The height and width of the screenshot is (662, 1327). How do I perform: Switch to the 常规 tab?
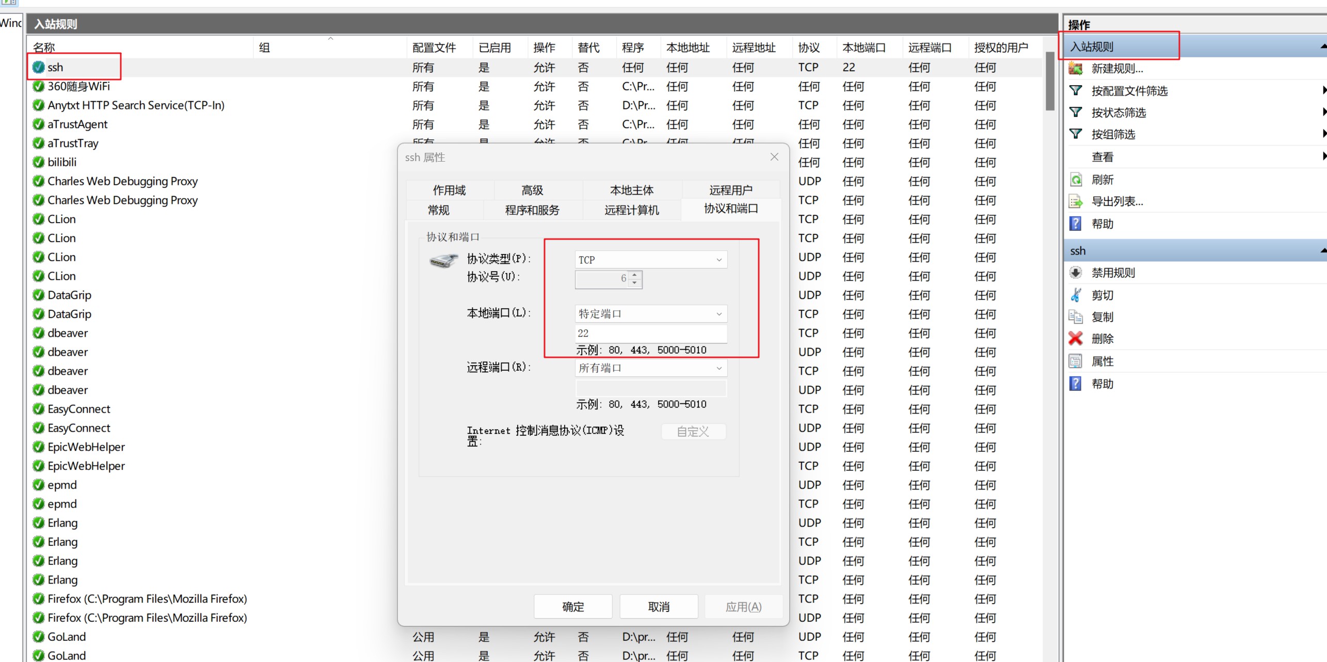click(439, 210)
